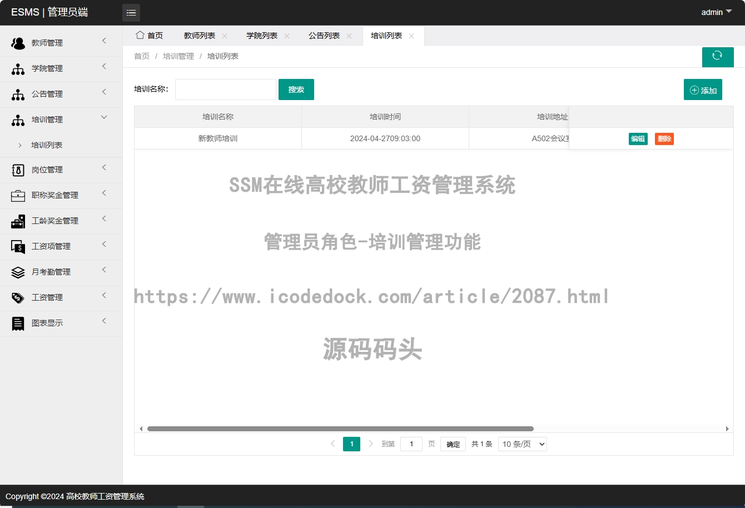Click the 培训管理 breadcrumb link
Screen dimensions: 745x508
pyautogui.click(x=178, y=56)
